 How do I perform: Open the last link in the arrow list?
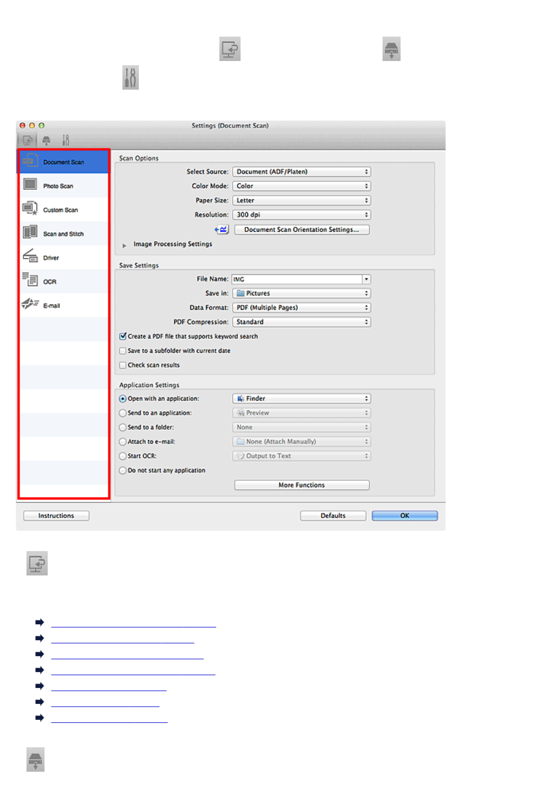click(109, 718)
